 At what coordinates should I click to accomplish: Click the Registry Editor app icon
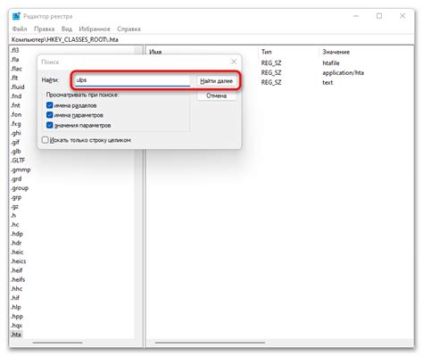pyautogui.click(x=16, y=16)
